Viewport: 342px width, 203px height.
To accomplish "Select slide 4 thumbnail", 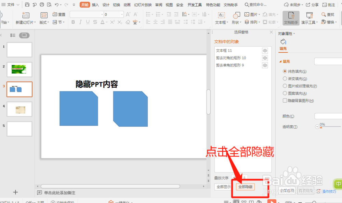I will 19,109.
